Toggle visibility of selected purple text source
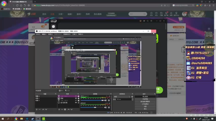Viewport: 216px width, 121px height. [76, 96]
